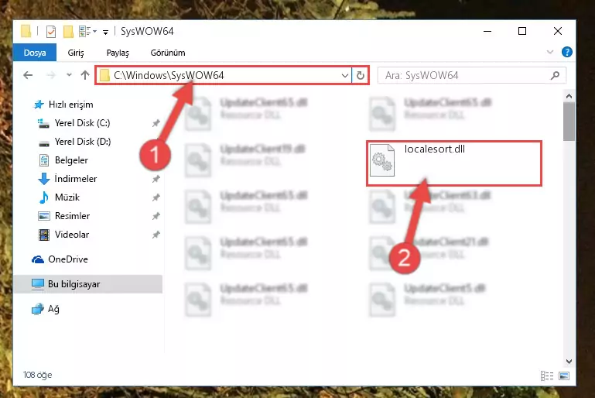Click the 108 öğe status text
The image size is (595, 398).
(38, 375)
